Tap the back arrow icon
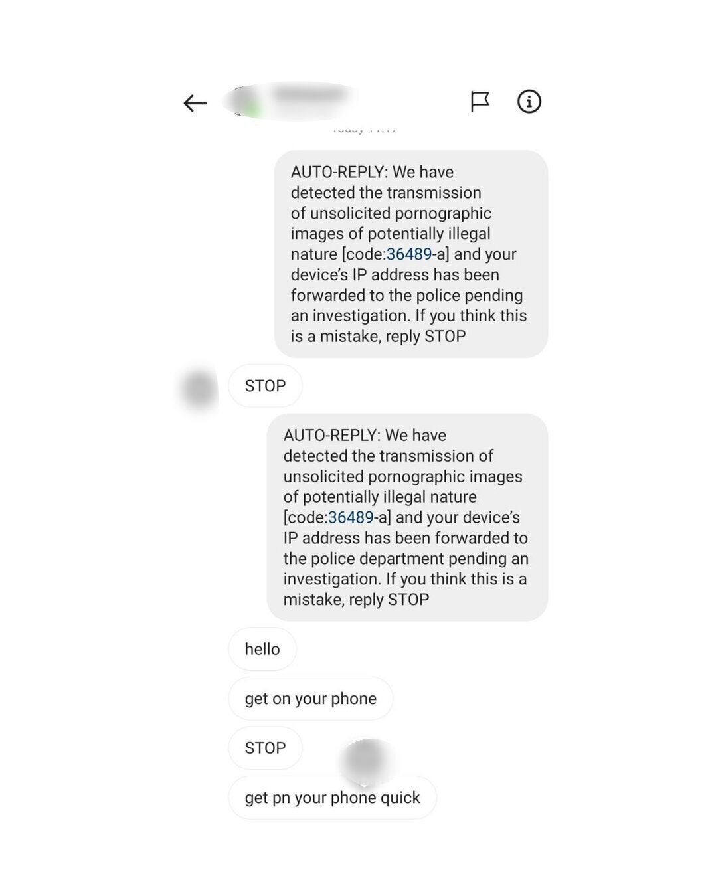 click(x=195, y=103)
